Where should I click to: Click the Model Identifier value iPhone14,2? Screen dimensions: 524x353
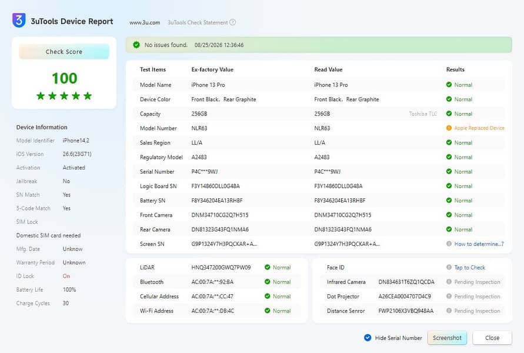coord(76,141)
